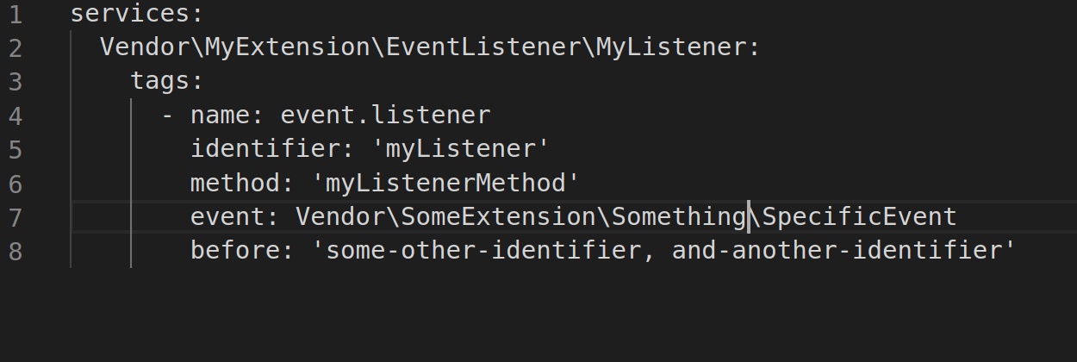The width and height of the screenshot is (1077, 362).
Task: Click the word 'SpecificEvent' on line 7
Action: pos(859,216)
